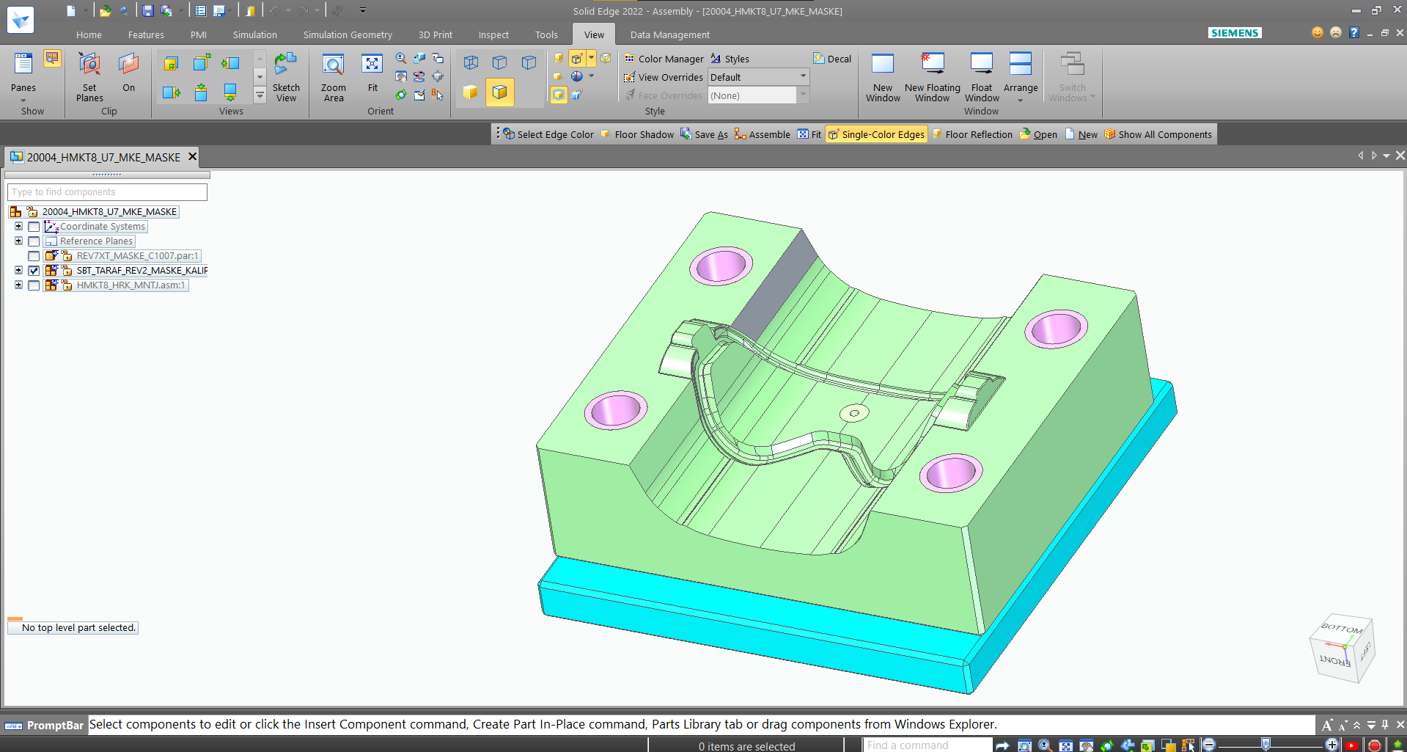Screen dimensions: 1407x752
Task: Click the red record button in status bar
Action: point(1375,745)
